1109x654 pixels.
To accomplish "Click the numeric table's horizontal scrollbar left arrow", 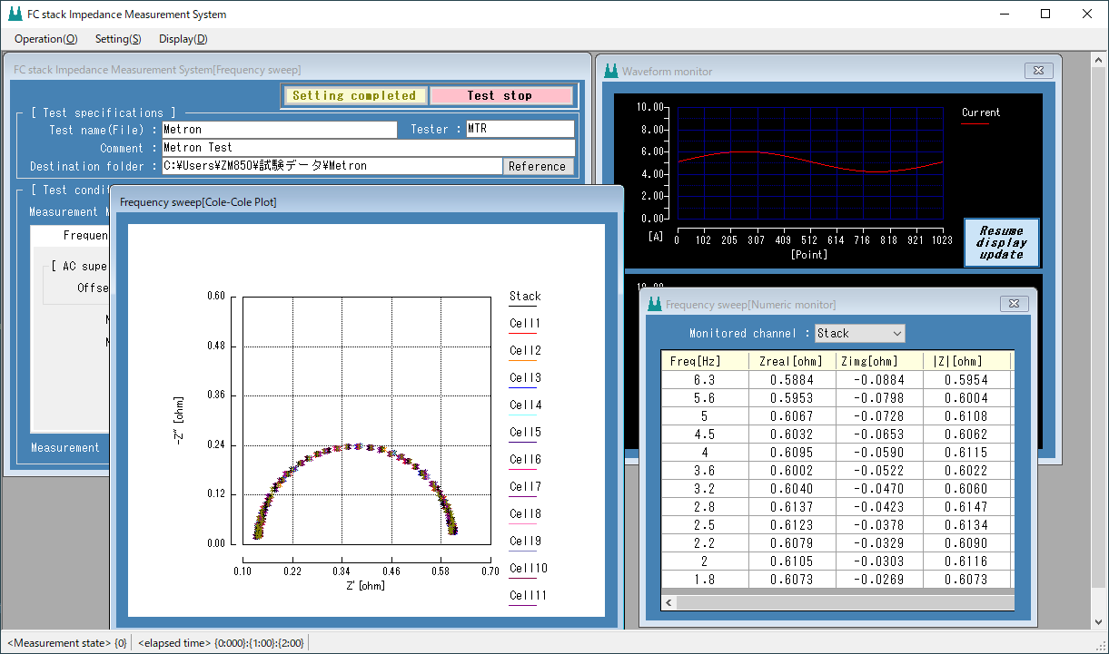I will click(x=668, y=602).
